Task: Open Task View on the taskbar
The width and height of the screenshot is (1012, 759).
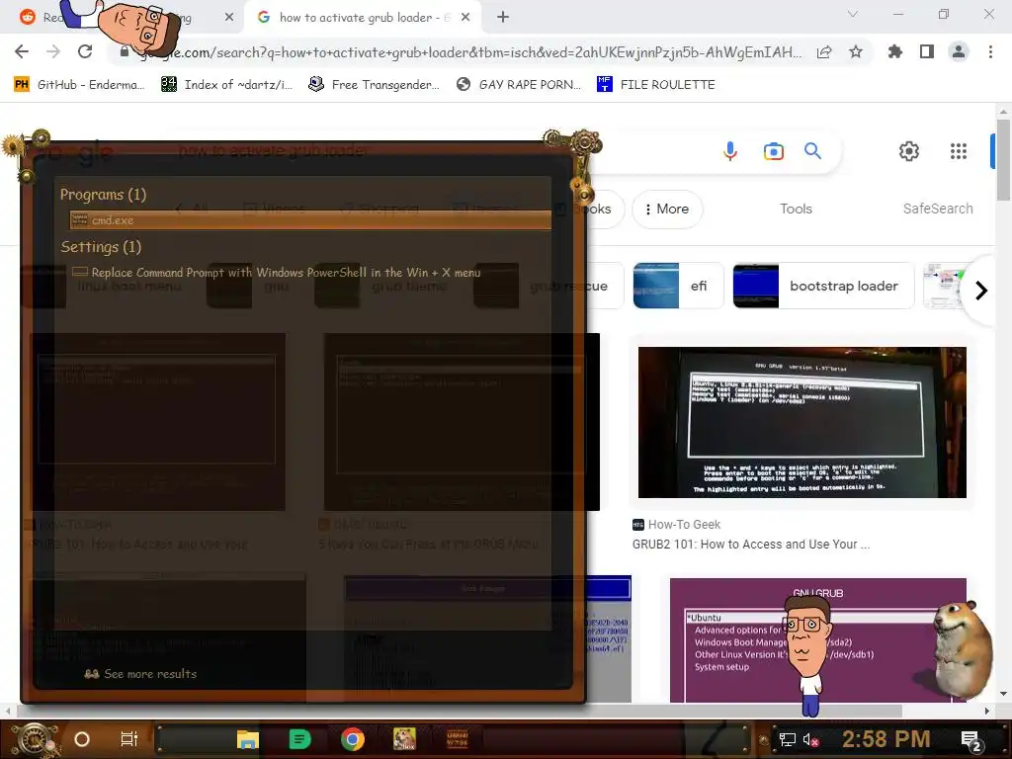Action: (x=129, y=739)
